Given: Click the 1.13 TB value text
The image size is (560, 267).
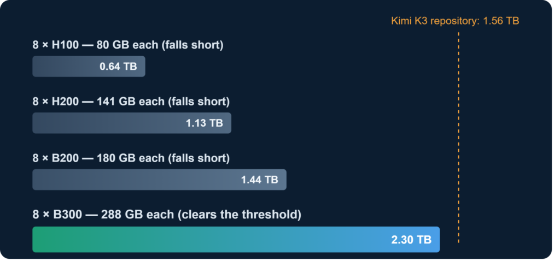Looking at the screenshot, I should pyautogui.click(x=205, y=123).
